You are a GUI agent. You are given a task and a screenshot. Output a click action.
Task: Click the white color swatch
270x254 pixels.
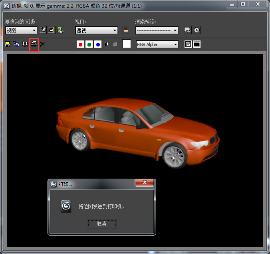pos(127,44)
